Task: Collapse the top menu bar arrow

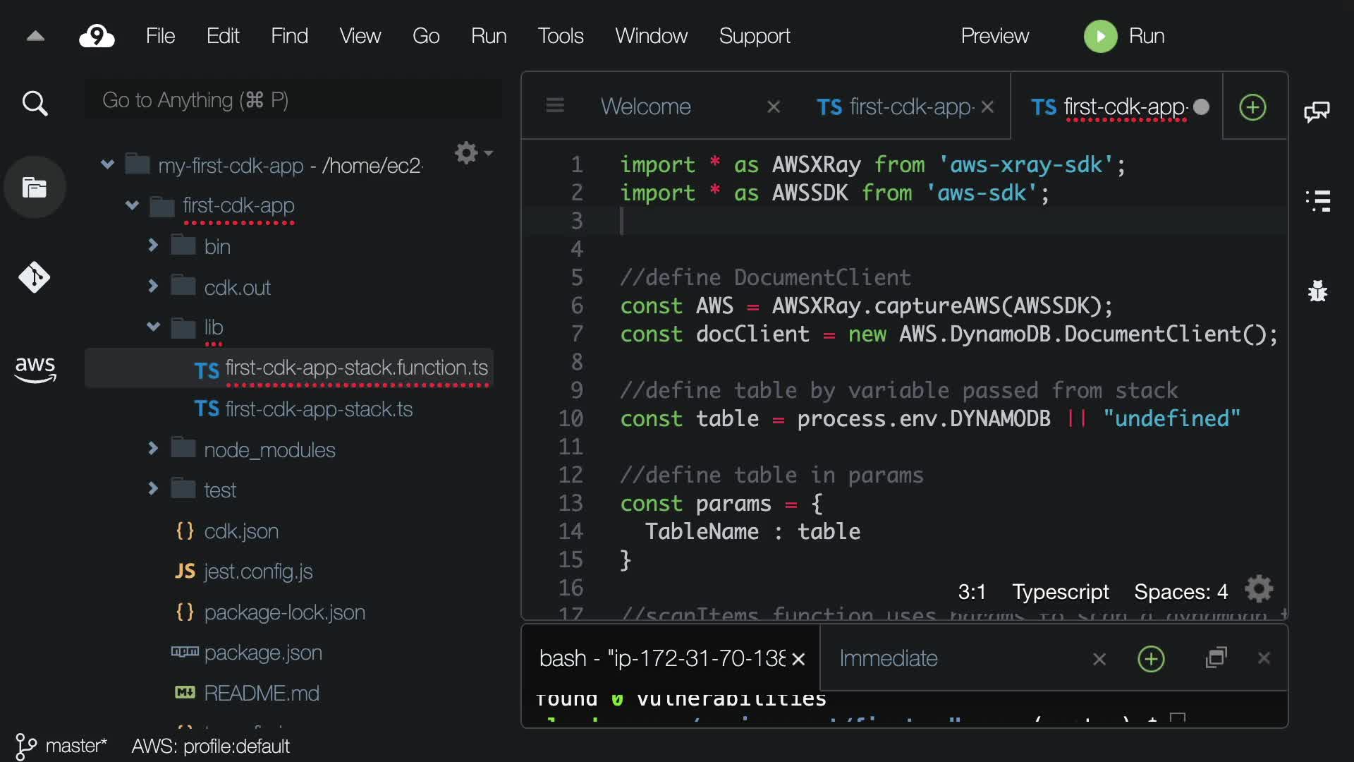Action: tap(35, 36)
